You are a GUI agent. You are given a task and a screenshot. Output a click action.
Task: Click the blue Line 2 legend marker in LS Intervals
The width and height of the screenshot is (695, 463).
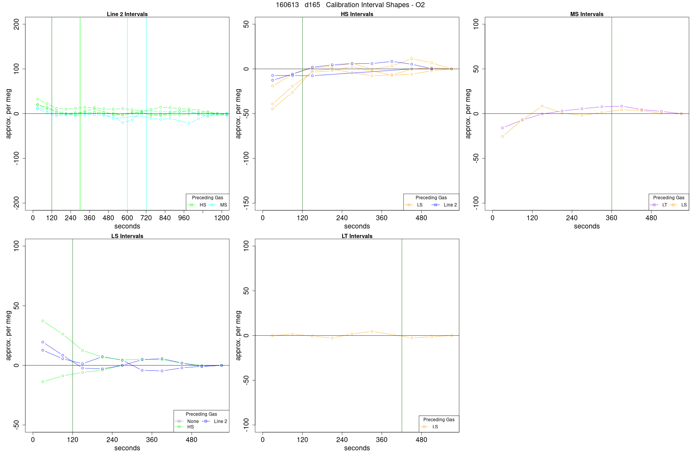click(x=206, y=421)
